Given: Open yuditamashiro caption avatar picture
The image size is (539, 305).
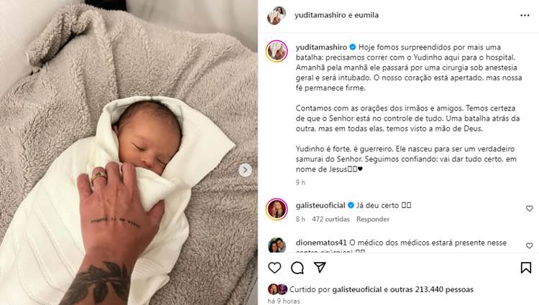Looking at the screenshot, I should tap(277, 51).
